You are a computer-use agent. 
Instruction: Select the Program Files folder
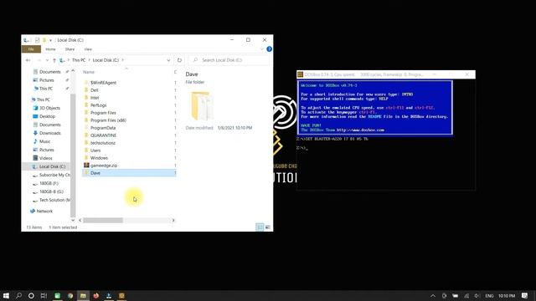coord(103,113)
